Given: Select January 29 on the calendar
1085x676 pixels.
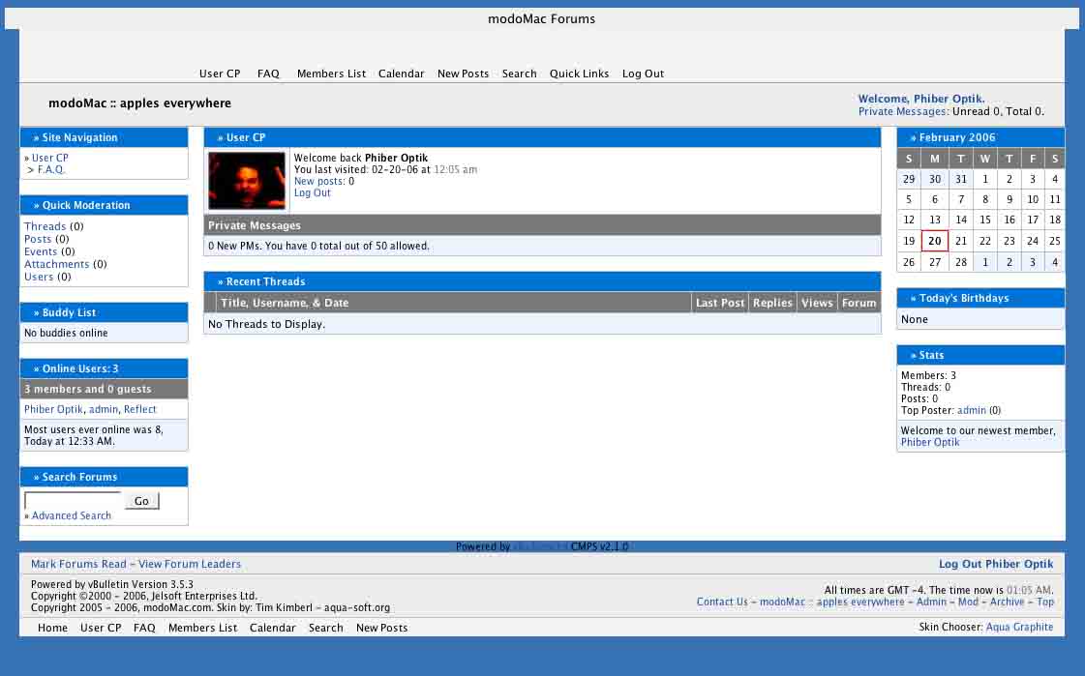Looking at the screenshot, I should 909,179.
